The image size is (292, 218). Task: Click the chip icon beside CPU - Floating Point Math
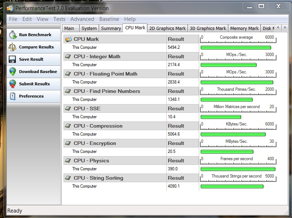tap(68, 74)
